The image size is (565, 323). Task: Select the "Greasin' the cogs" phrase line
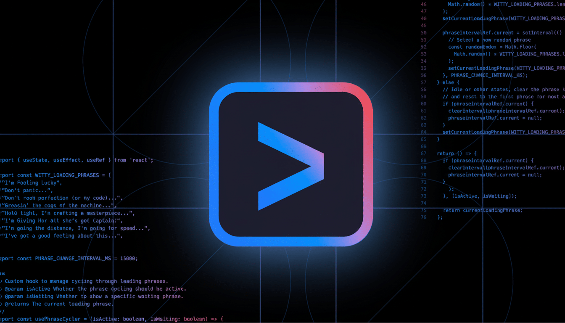coord(59,206)
